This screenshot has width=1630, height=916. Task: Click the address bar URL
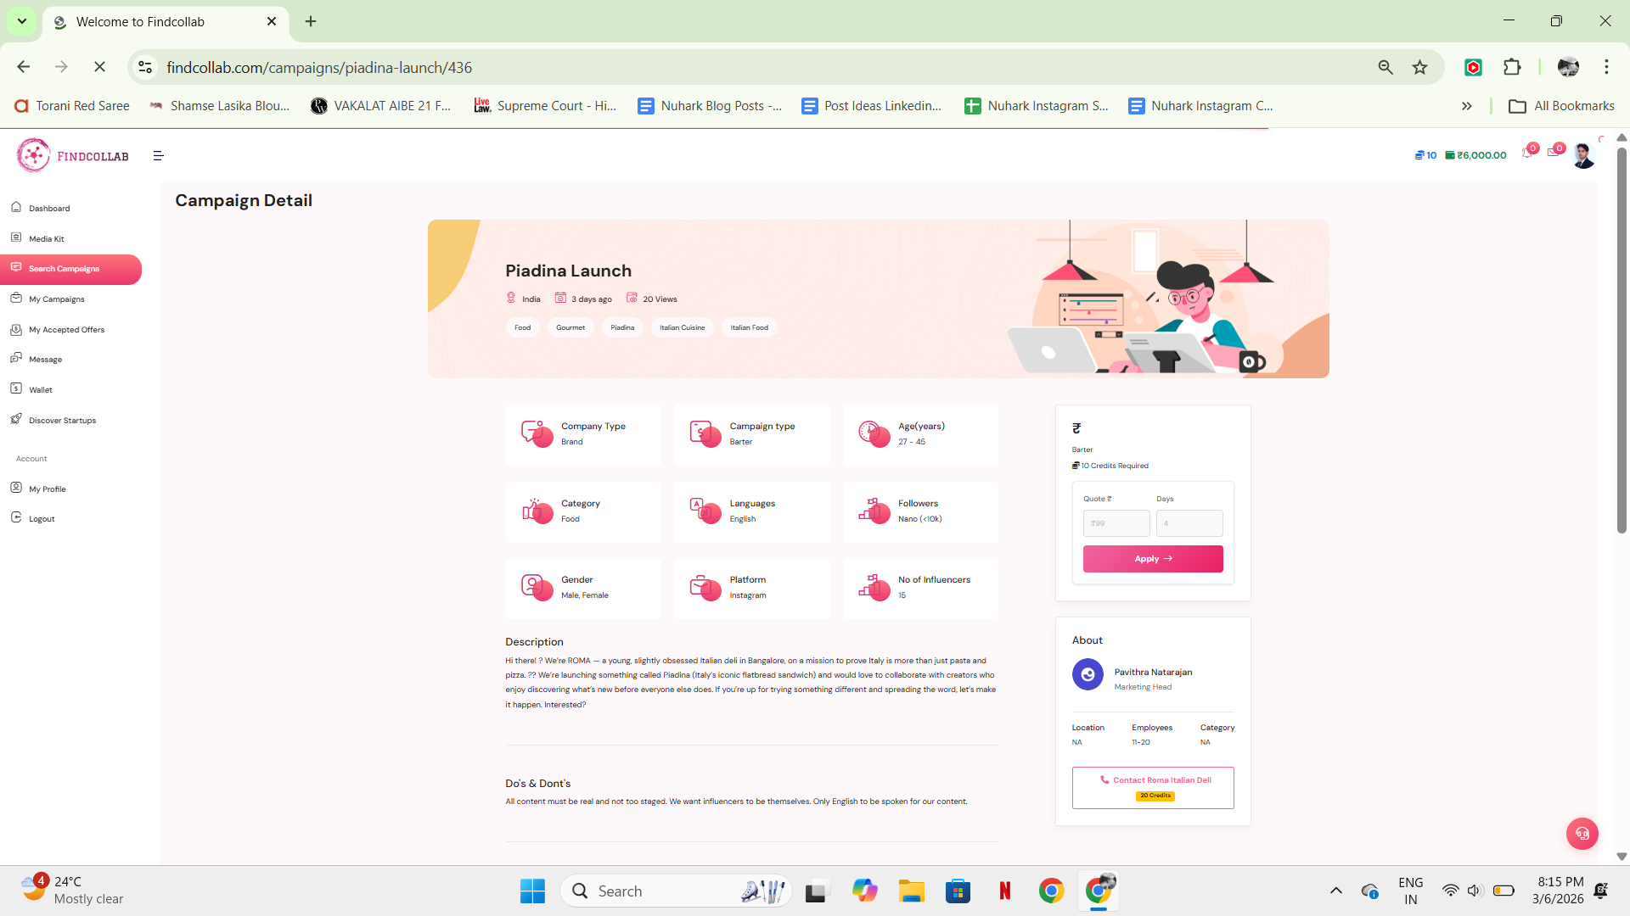pos(319,67)
